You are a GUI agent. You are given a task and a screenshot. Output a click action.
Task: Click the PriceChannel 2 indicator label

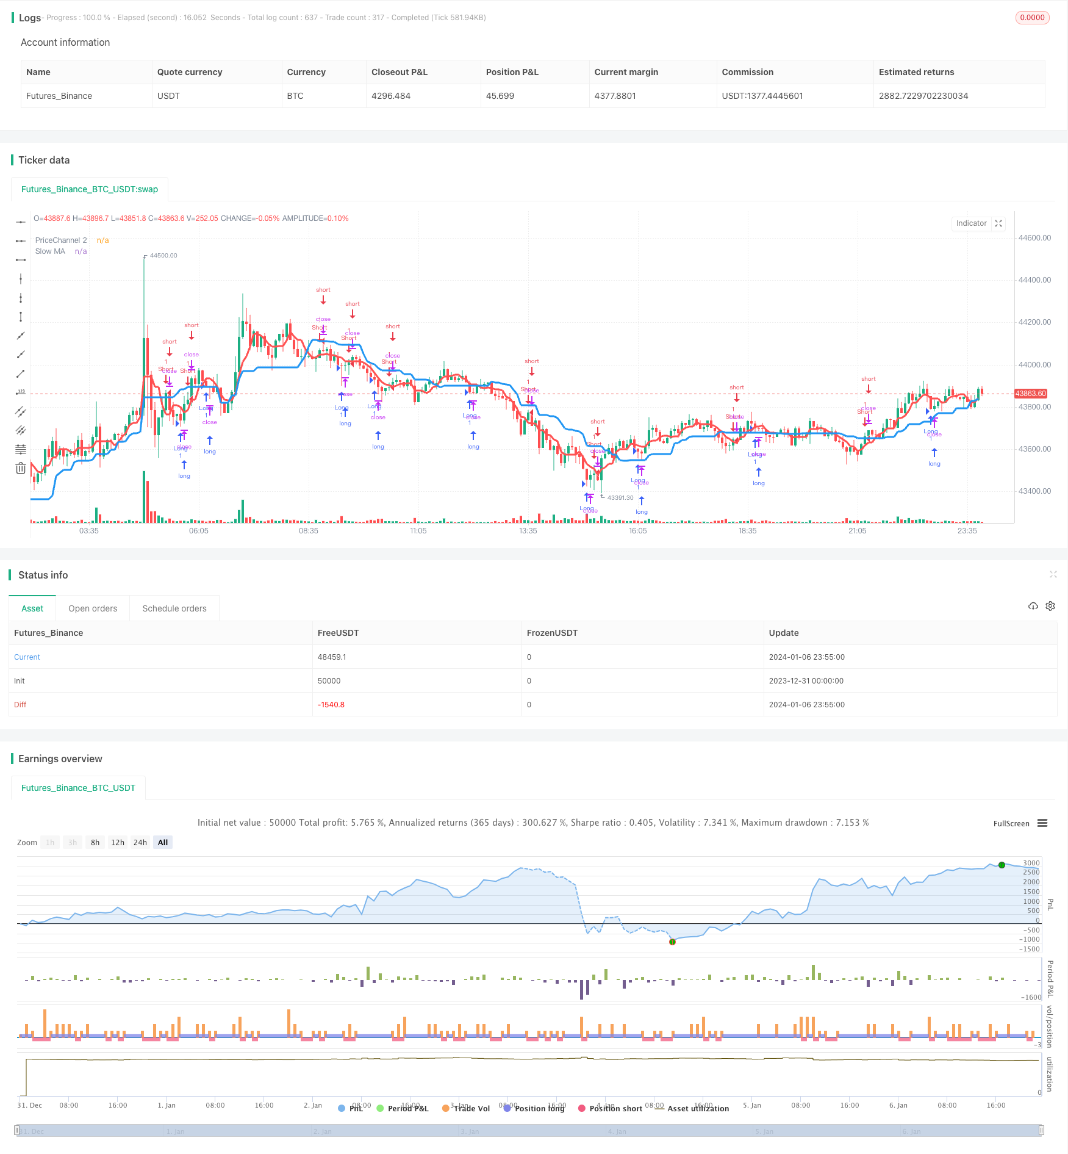pos(61,240)
